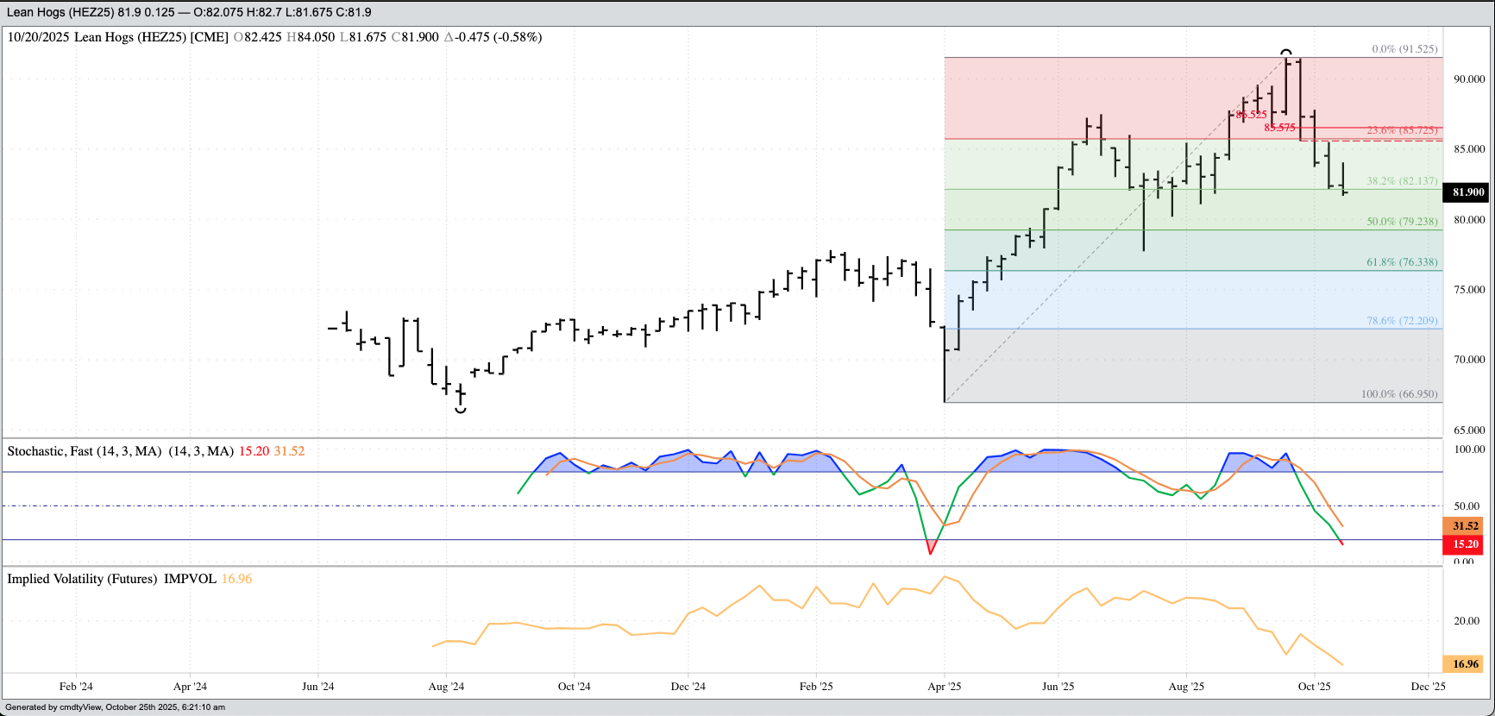Click the 100.0% (66.950) Fibonacci base label
Screen dimensions: 1495x716
tap(1399, 394)
